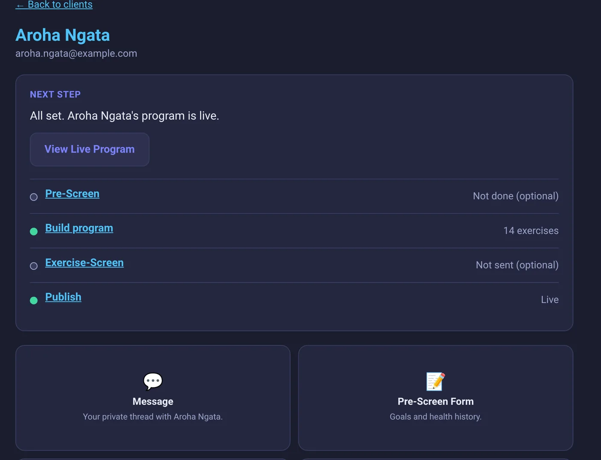This screenshot has height=460, width=601.
Task: Click the empty status circle beside Pre-Screen
Action: click(34, 197)
